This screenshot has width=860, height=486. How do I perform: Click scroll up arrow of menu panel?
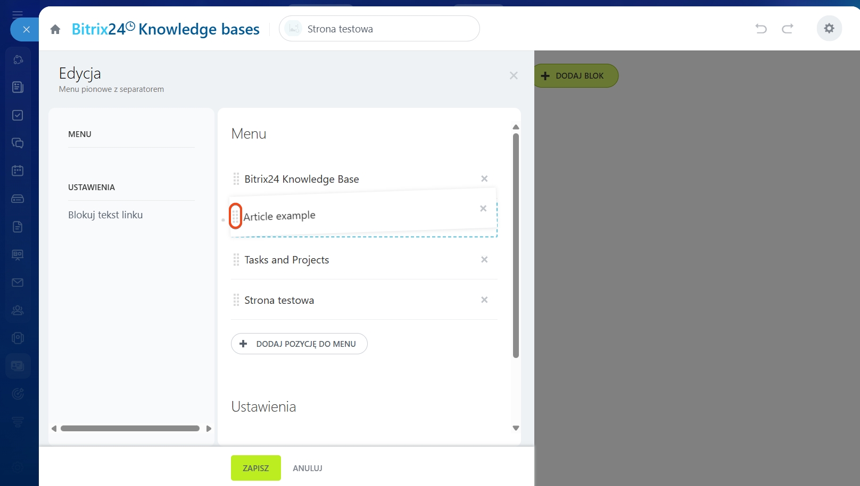tap(516, 127)
